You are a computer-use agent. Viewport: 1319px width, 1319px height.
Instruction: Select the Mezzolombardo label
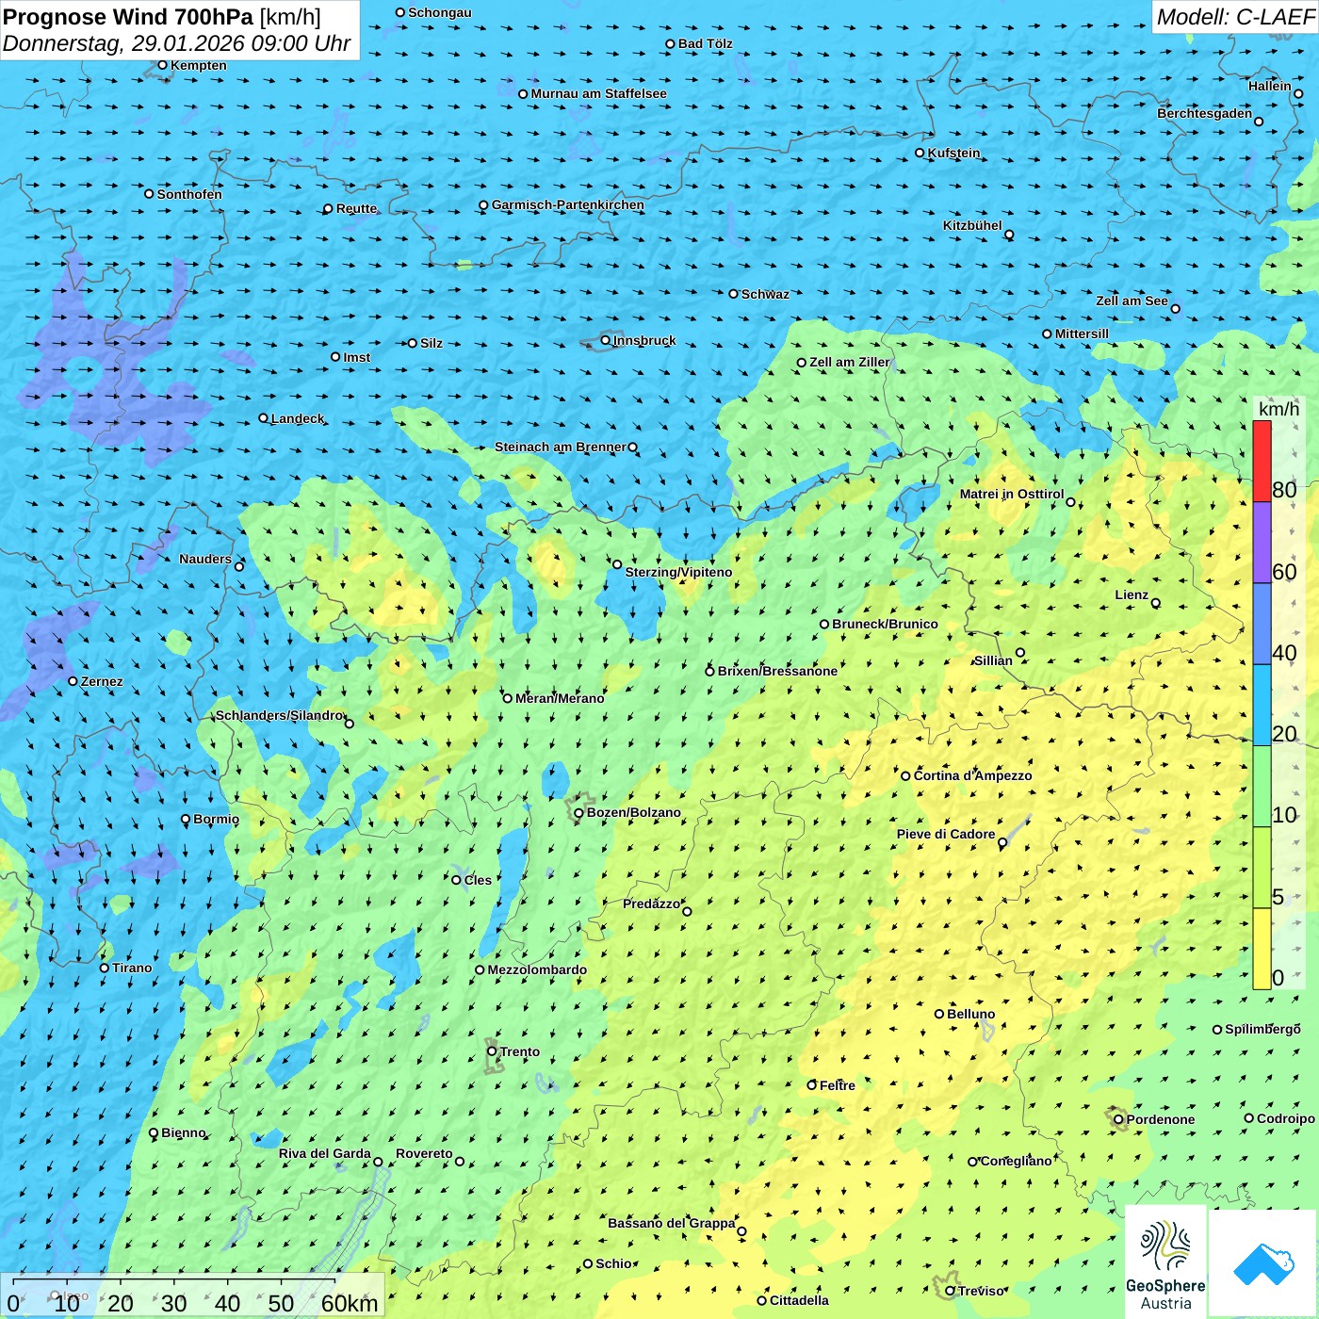click(x=537, y=969)
